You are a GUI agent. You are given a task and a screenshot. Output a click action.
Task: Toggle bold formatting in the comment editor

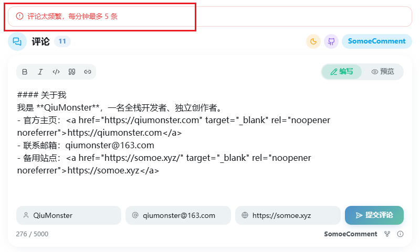(25, 72)
